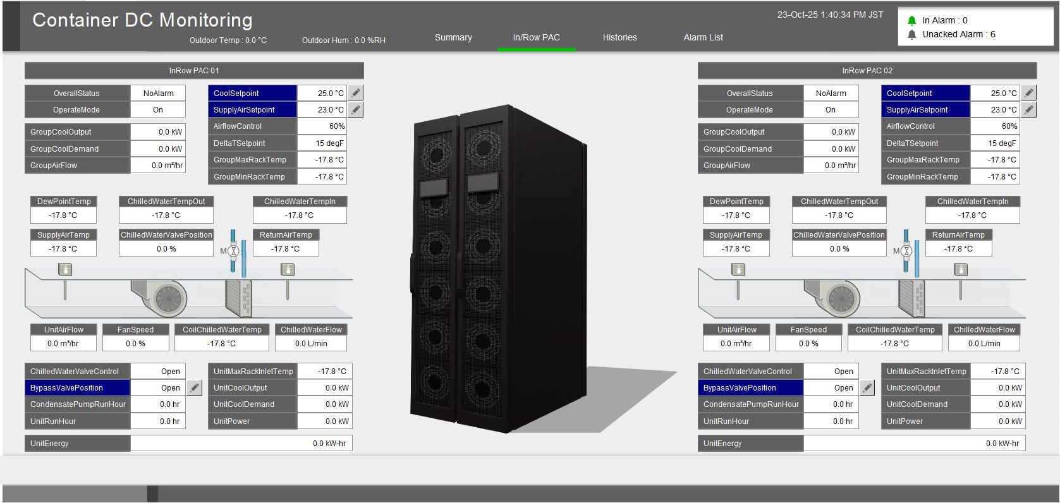Click the gray Unacked Alarm bell icon
This screenshot has height=503, width=1060.
click(911, 35)
